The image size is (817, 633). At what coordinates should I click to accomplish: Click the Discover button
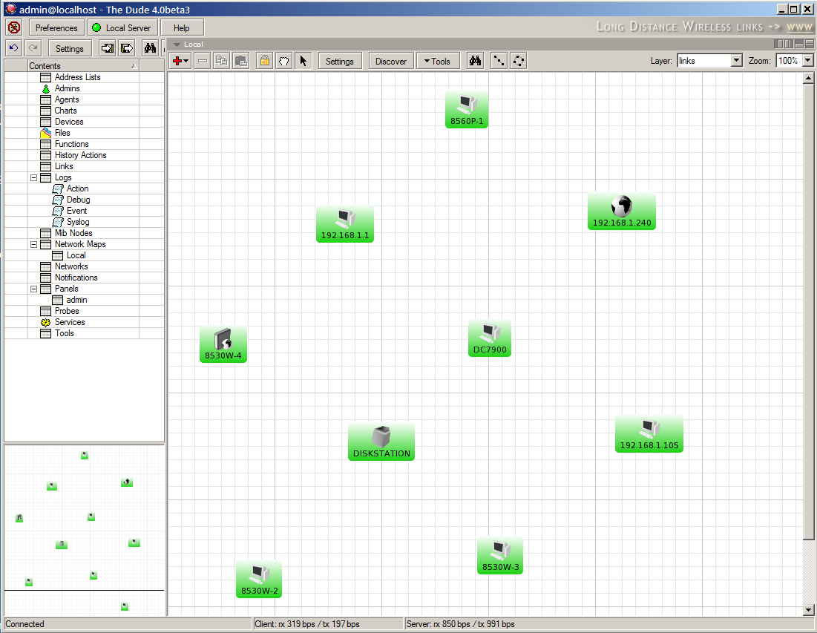click(391, 61)
